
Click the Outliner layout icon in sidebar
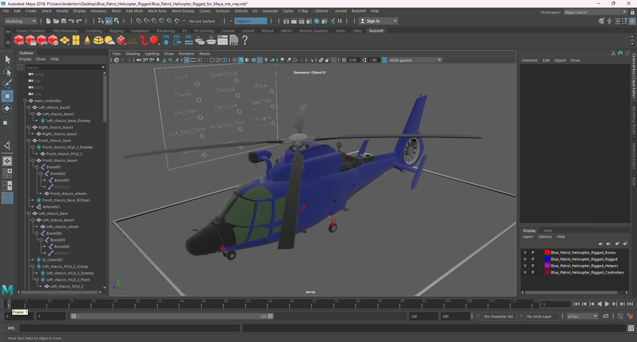point(7,198)
